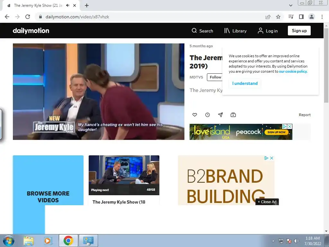
Task: Click the share page icon in address bar
Action: point(268,17)
